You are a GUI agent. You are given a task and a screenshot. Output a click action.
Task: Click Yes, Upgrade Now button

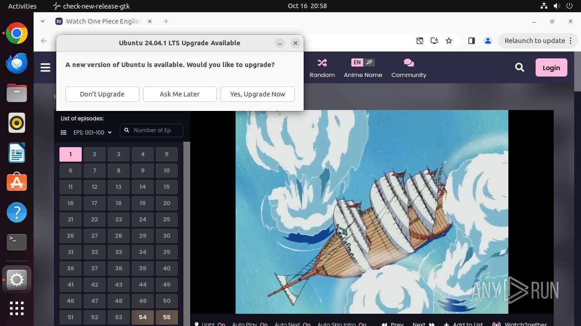257,94
